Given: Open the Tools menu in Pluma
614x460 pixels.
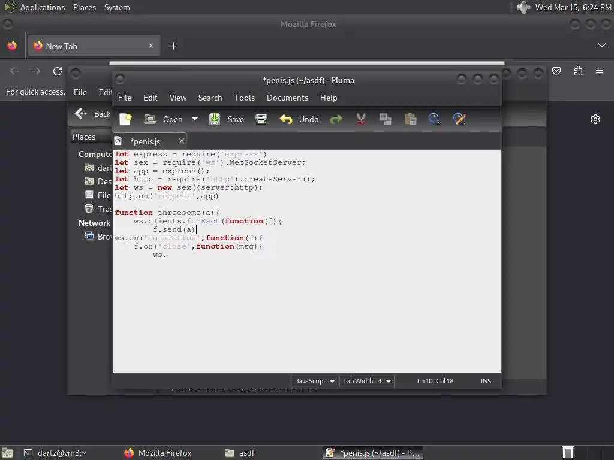Looking at the screenshot, I should pos(245,98).
